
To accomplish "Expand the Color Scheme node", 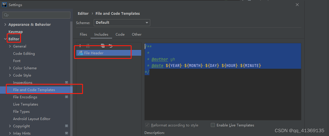I will 10,68.
